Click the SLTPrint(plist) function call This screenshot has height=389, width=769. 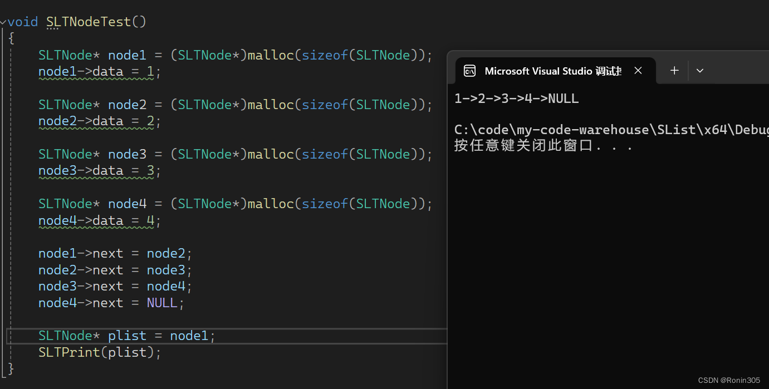99,352
